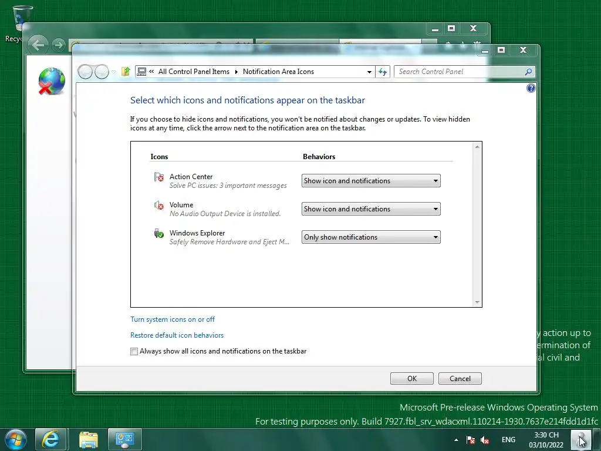The image size is (601, 451).
Task: Expand address bar history dropdown arrow
Action: [x=369, y=72]
